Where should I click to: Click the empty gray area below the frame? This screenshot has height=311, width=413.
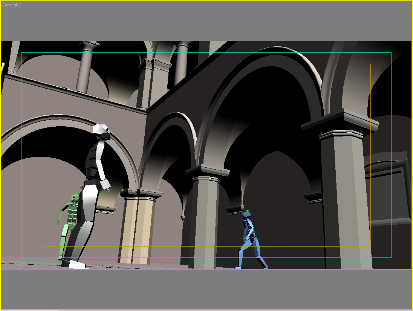[x=206, y=290]
